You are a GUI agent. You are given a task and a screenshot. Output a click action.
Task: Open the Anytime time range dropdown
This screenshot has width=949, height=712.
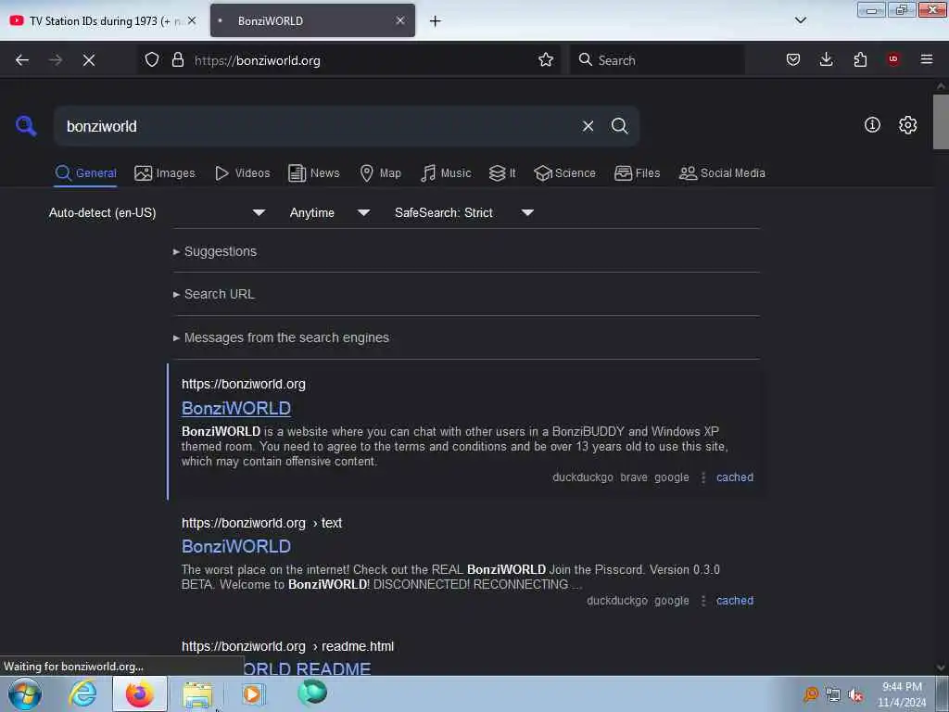coord(329,212)
